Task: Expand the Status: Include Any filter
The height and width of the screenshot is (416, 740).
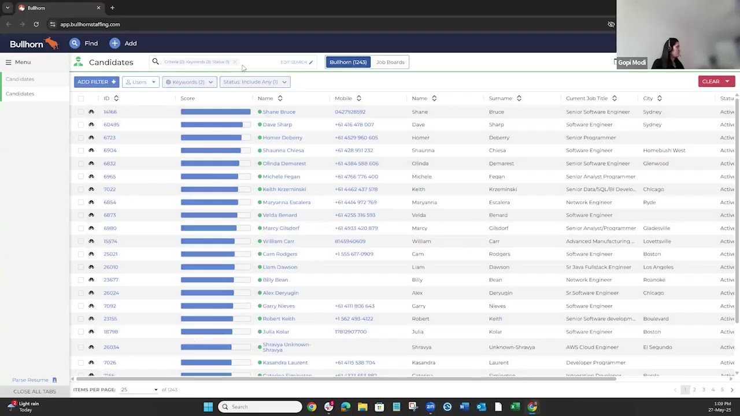Action: (254, 82)
